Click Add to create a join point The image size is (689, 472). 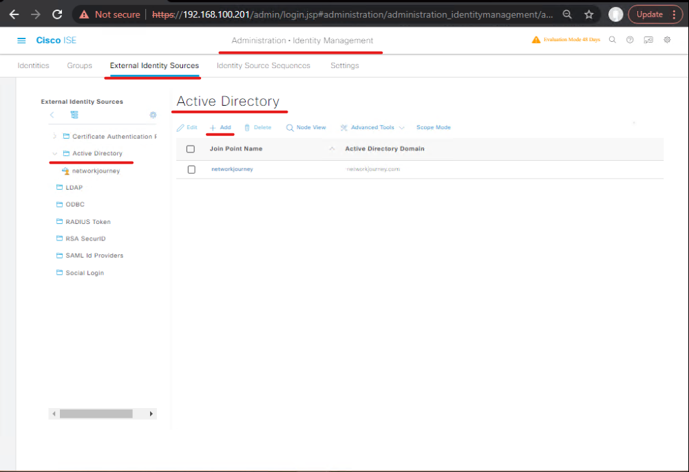pos(220,127)
